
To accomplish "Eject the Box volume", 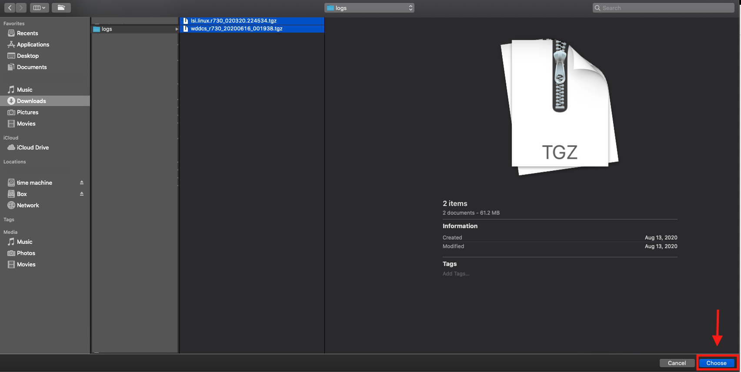I will coord(82,194).
